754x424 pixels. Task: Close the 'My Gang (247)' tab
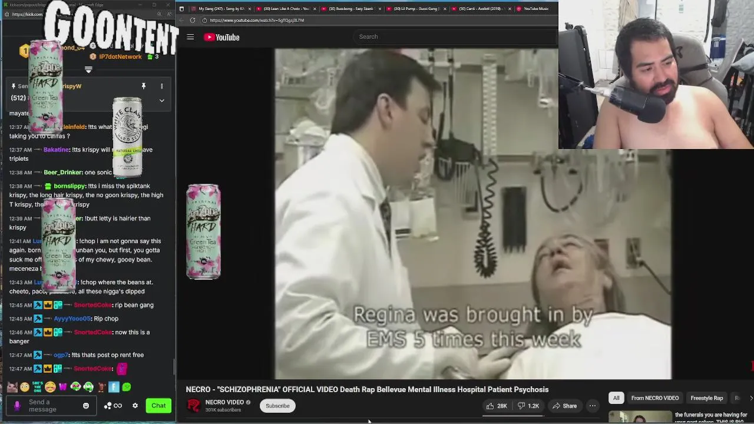click(x=250, y=9)
